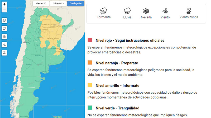Viewport: 211px width, 118px height.
Task: Select the Sábado 13 forecast tab
Action: point(58,3)
